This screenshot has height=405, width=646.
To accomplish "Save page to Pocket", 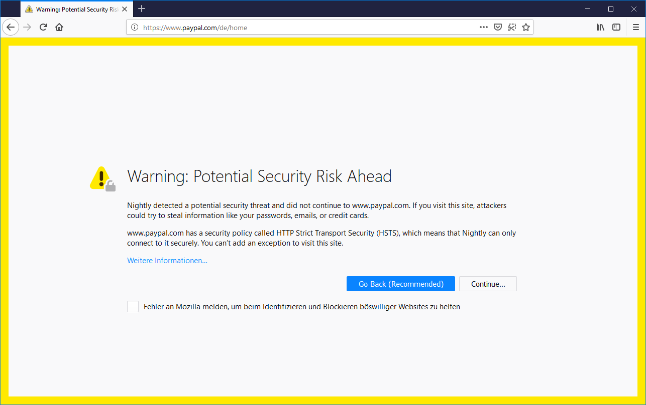I will coord(498,27).
